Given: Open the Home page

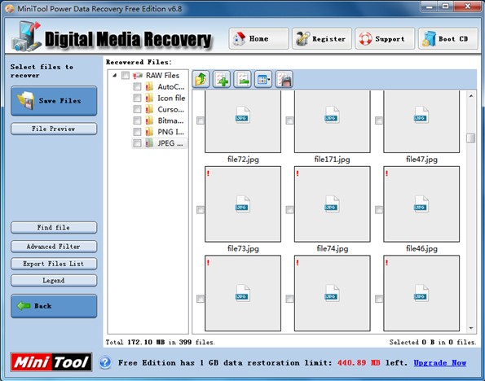Looking at the screenshot, I should pos(258,38).
